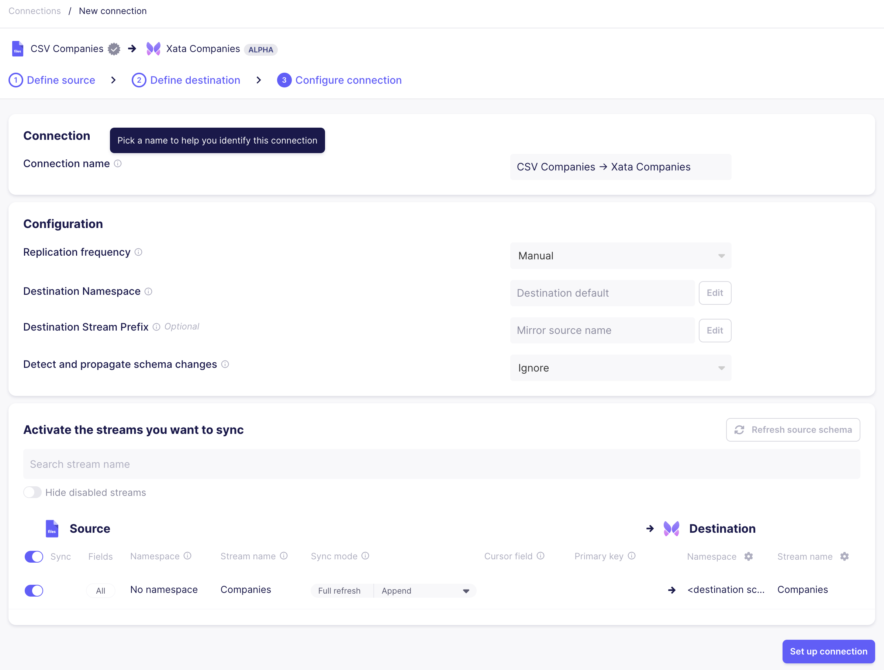The width and height of the screenshot is (884, 670).
Task: Click Edit for Destination Stream Prefix
Action: point(715,331)
